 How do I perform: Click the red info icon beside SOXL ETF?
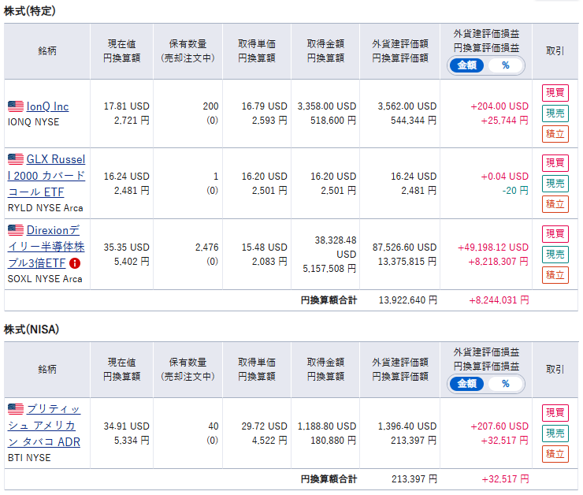point(75,263)
